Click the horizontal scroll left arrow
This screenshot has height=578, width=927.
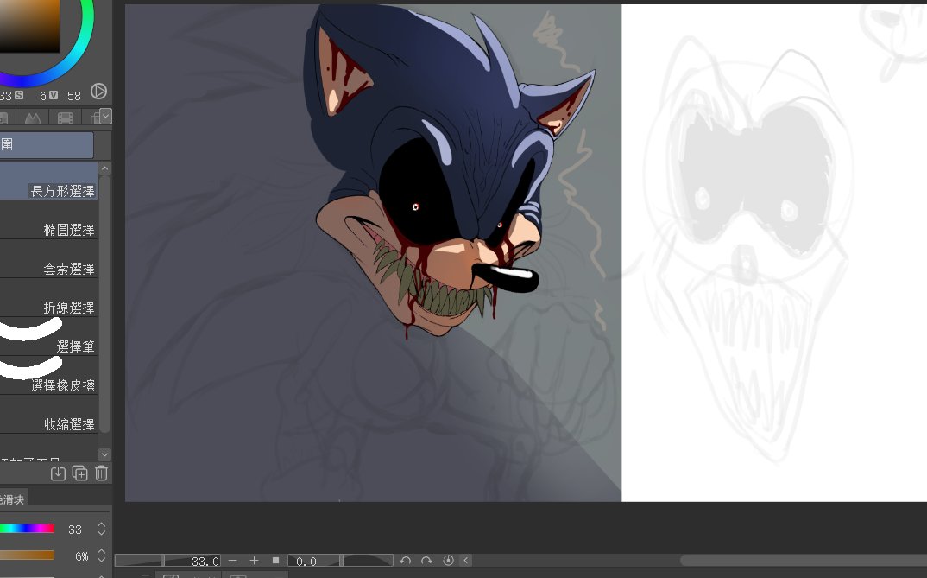point(466,560)
